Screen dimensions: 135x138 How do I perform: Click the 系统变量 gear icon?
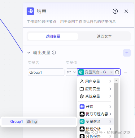[82, 96]
